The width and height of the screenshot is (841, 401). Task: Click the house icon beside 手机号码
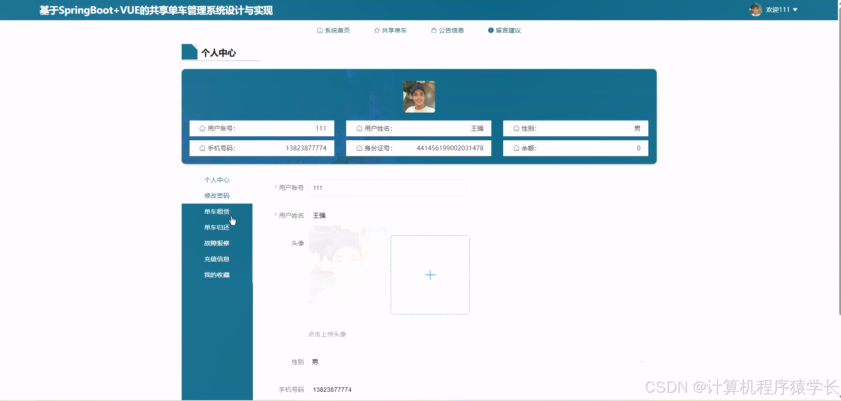click(201, 148)
